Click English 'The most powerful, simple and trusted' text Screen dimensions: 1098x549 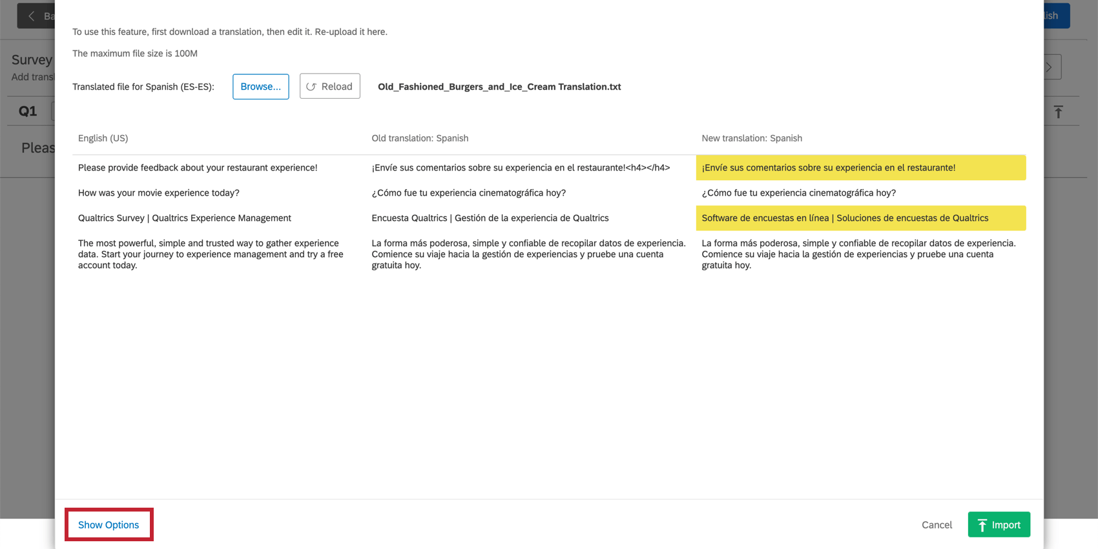click(x=211, y=254)
